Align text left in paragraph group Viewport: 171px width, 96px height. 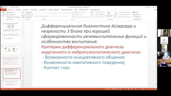pyautogui.click(x=57, y=16)
